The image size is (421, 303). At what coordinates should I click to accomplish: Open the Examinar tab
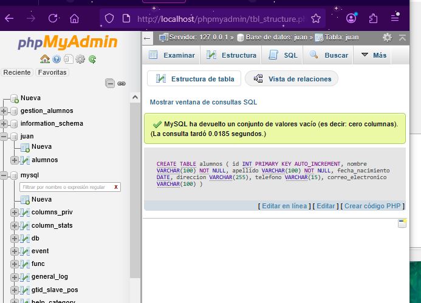click(172, 55)
